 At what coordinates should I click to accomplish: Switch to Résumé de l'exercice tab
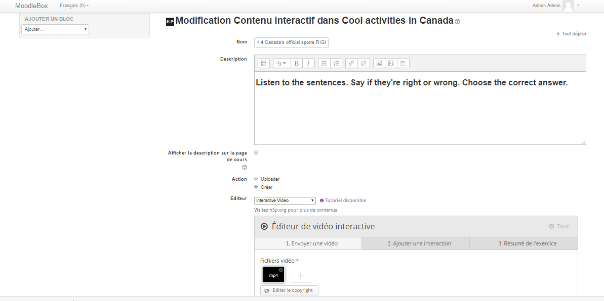point(527,243)
